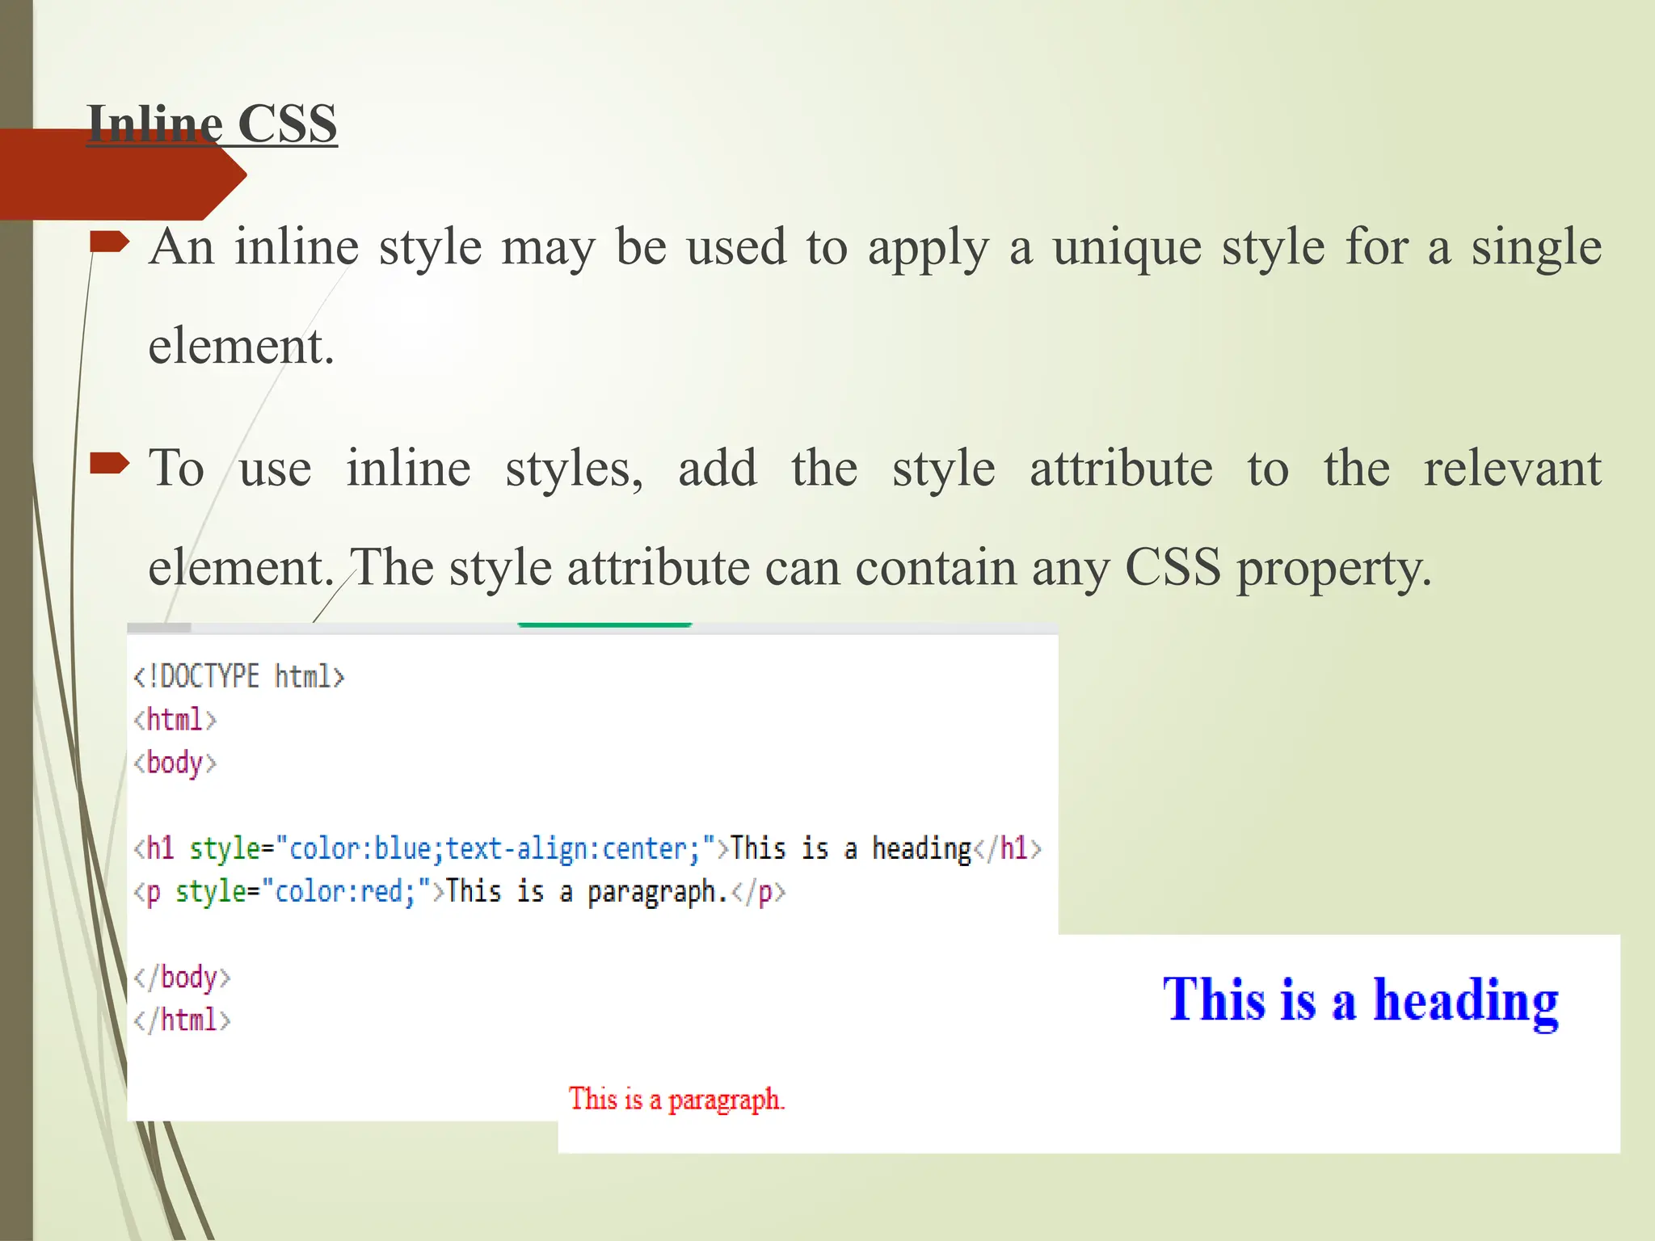
Task: Click the opening '<html>' tag line
Action: (x=175, y=719)
